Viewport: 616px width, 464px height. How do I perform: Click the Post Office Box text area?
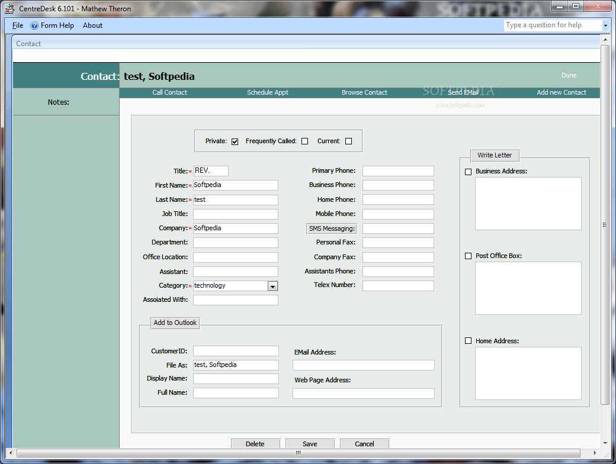528,288
